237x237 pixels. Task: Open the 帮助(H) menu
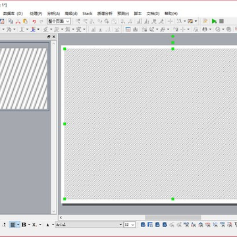click(x=171, y=14)
